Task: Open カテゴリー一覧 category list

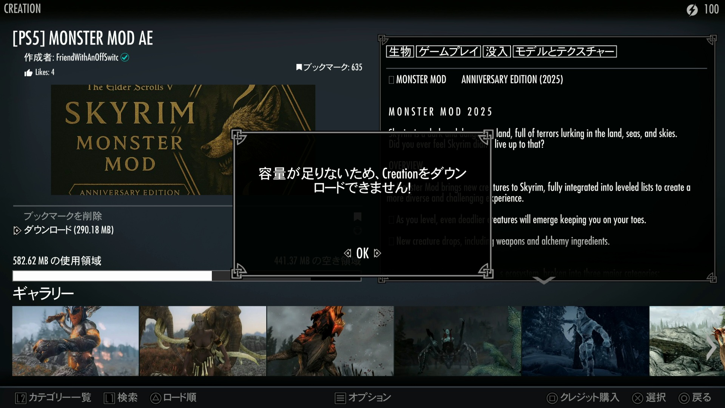Action: [60, 397]
